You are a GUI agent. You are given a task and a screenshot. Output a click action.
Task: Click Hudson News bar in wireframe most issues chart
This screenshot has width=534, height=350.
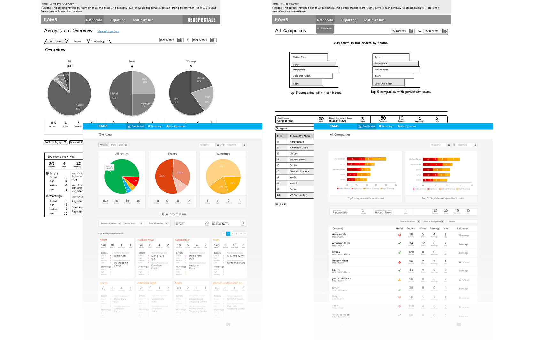pyautogui.click(x=309, y=57)
